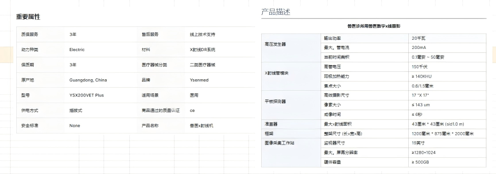Click the 插拔式 value

tap(76, 111)
